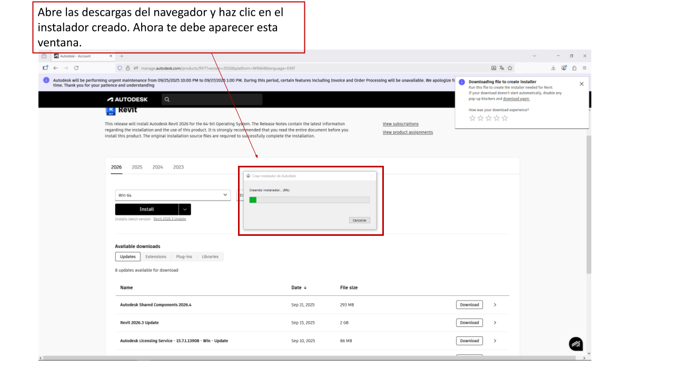Close the Autodesk - Account tab
The width and height of the screenshot is (674, 379).
pos(111,56)
